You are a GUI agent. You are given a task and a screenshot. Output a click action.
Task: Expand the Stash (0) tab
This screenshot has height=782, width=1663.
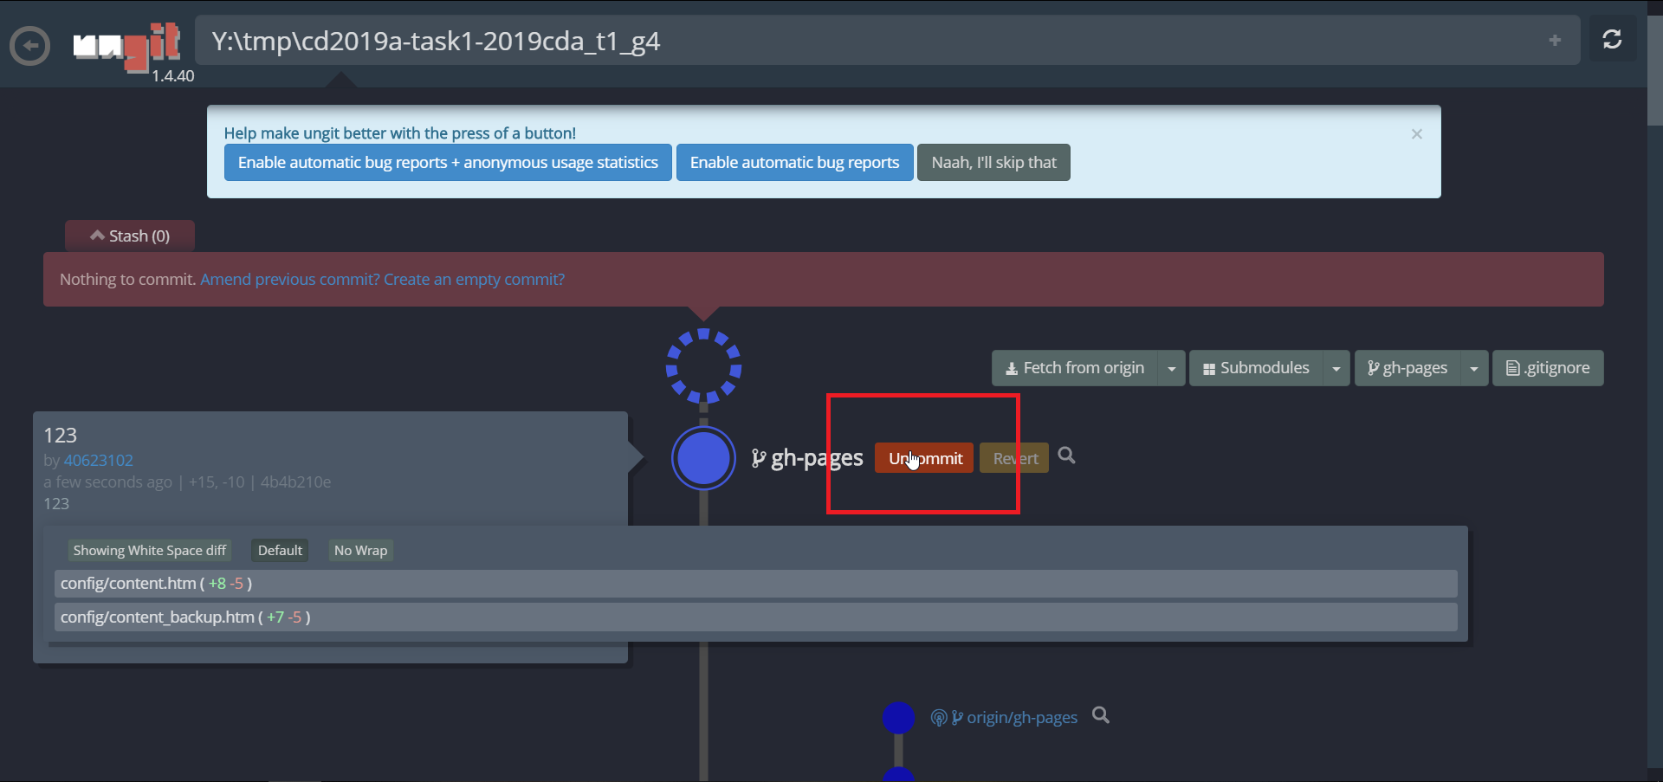pyautogui.click(x=130, y=236)
